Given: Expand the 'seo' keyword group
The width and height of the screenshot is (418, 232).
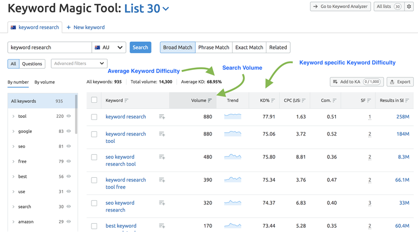Looking at the screenshot, I should coord(14,146).
